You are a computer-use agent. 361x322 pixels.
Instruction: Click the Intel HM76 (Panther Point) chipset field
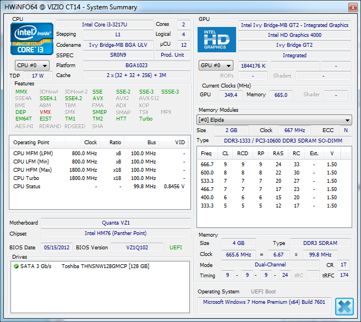(116, 233)
